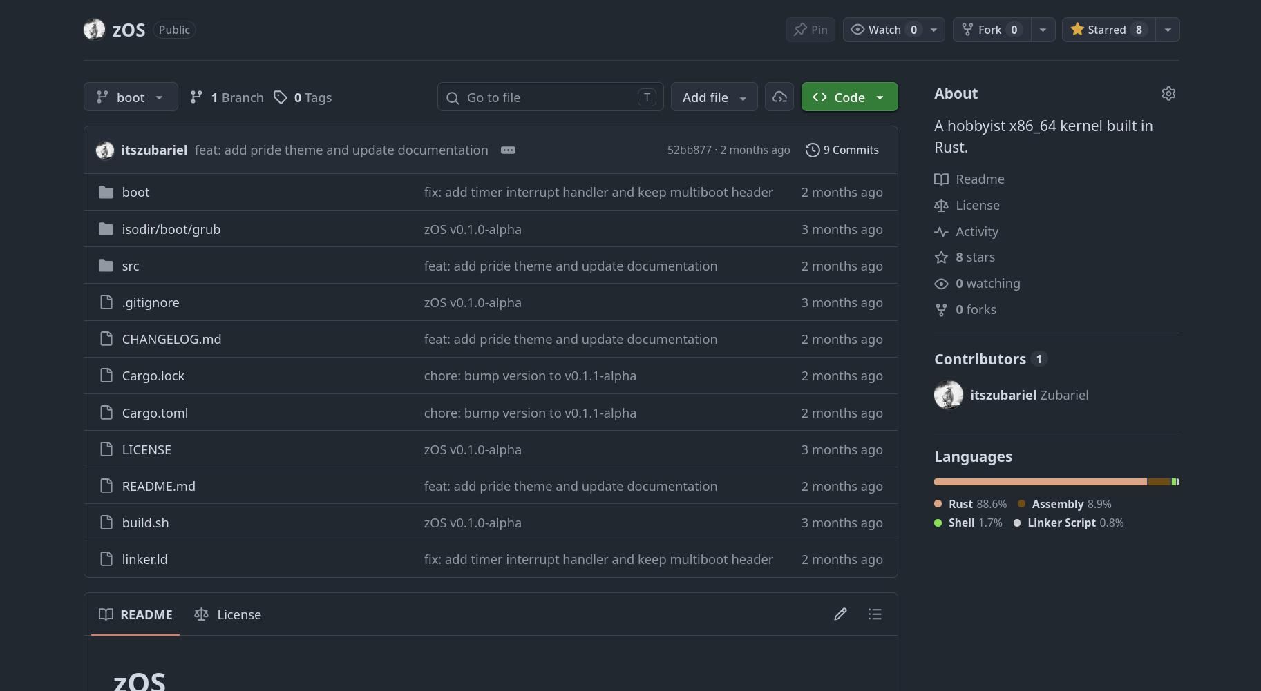Expand the latest commit message ellipsis

click(x=508, y=150)
